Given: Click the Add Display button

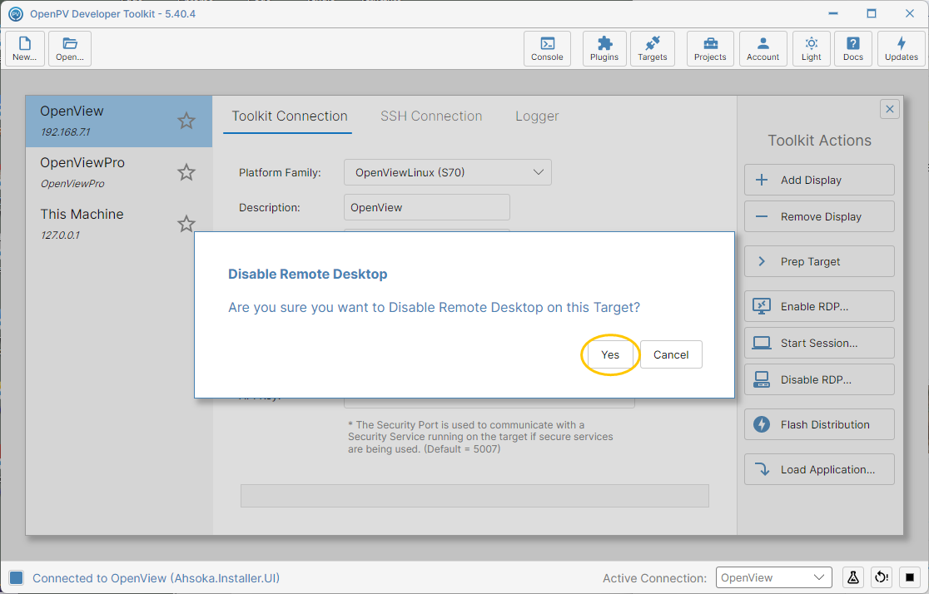Looking at the screenshot, I should pyautogui.click(x=819, y=180).
